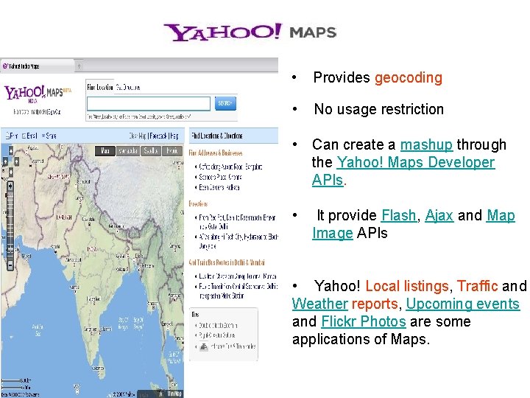Screen dimensions: 530x398
Task: Click the 'Local listings' text in slide
Action: (x=407, y=286)
